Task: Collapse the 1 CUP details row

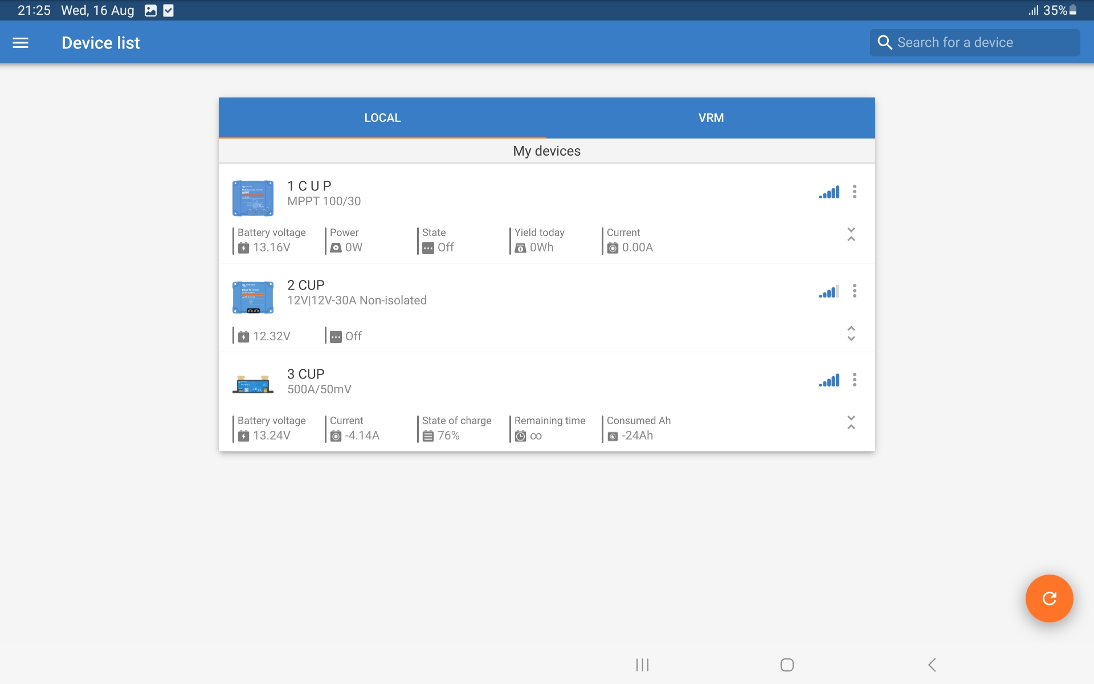Action: [851, 234]
